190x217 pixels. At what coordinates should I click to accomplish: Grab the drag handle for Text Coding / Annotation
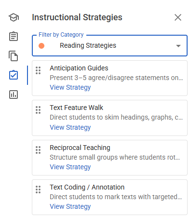coord(38,190)
